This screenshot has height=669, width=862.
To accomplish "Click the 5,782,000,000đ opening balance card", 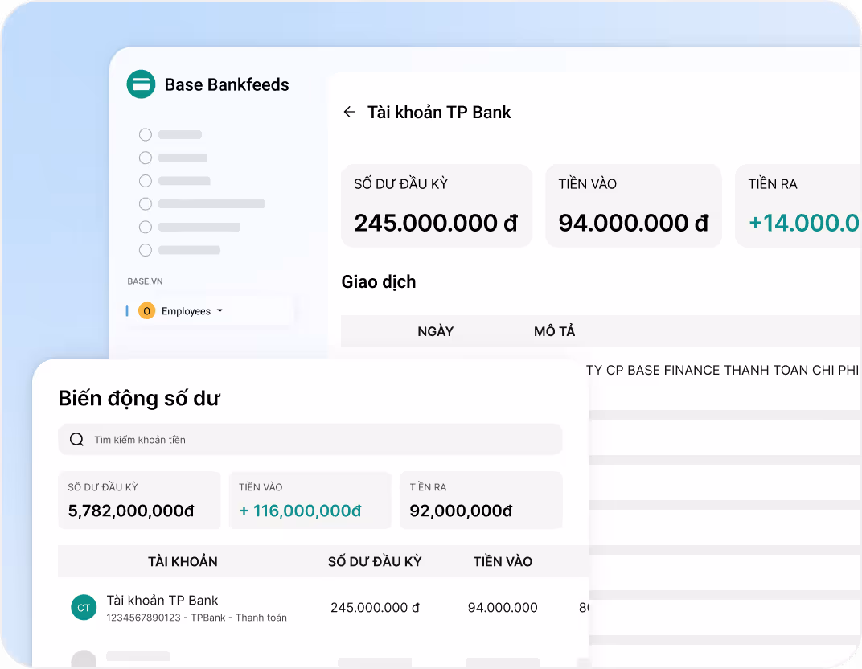I will point(140,500).
